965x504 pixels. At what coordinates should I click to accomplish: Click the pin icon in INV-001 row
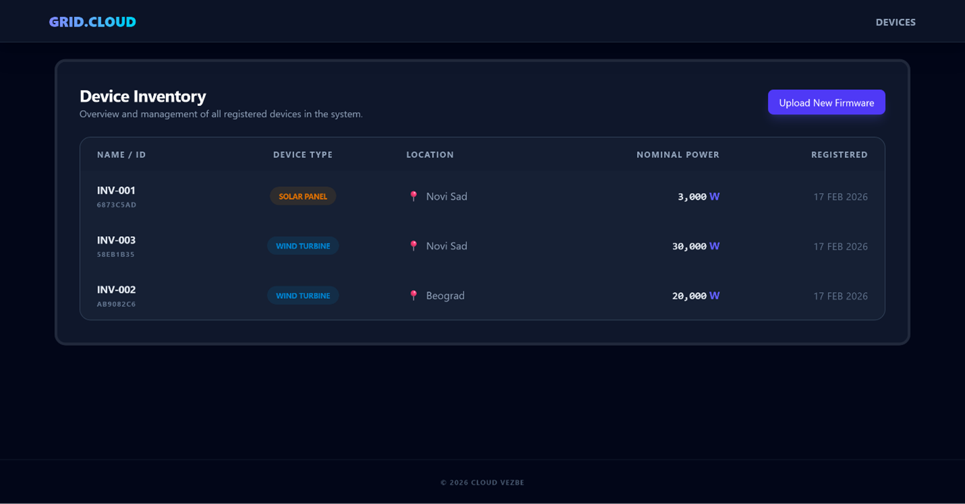tap(414, 196)
